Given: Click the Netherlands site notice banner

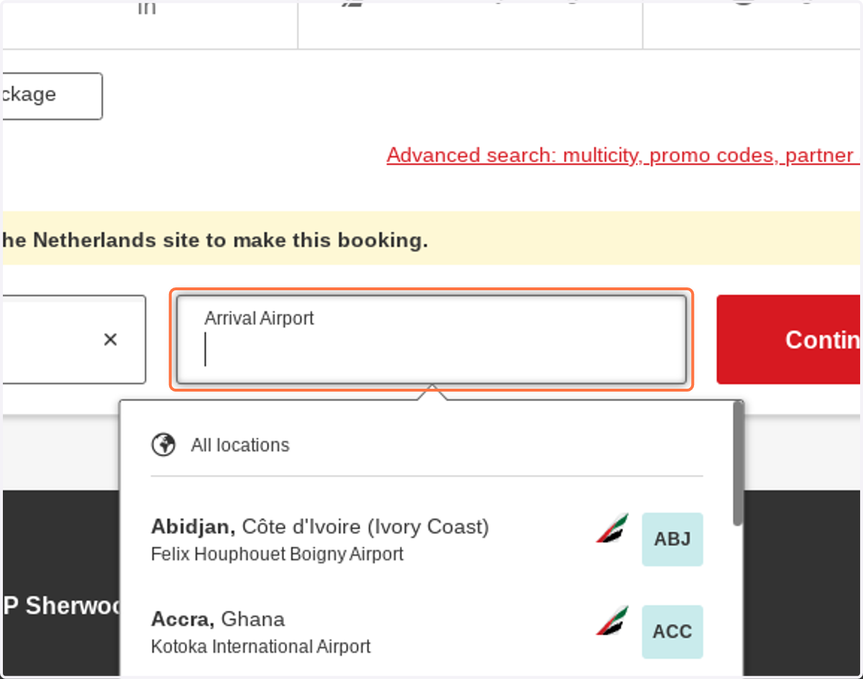Looking at the screenshot, I should pos(431,239).
